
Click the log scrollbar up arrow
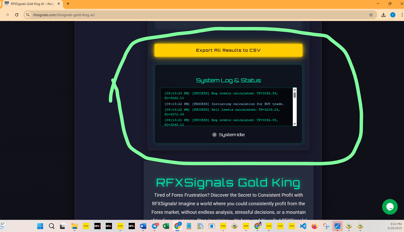(295, 90)
